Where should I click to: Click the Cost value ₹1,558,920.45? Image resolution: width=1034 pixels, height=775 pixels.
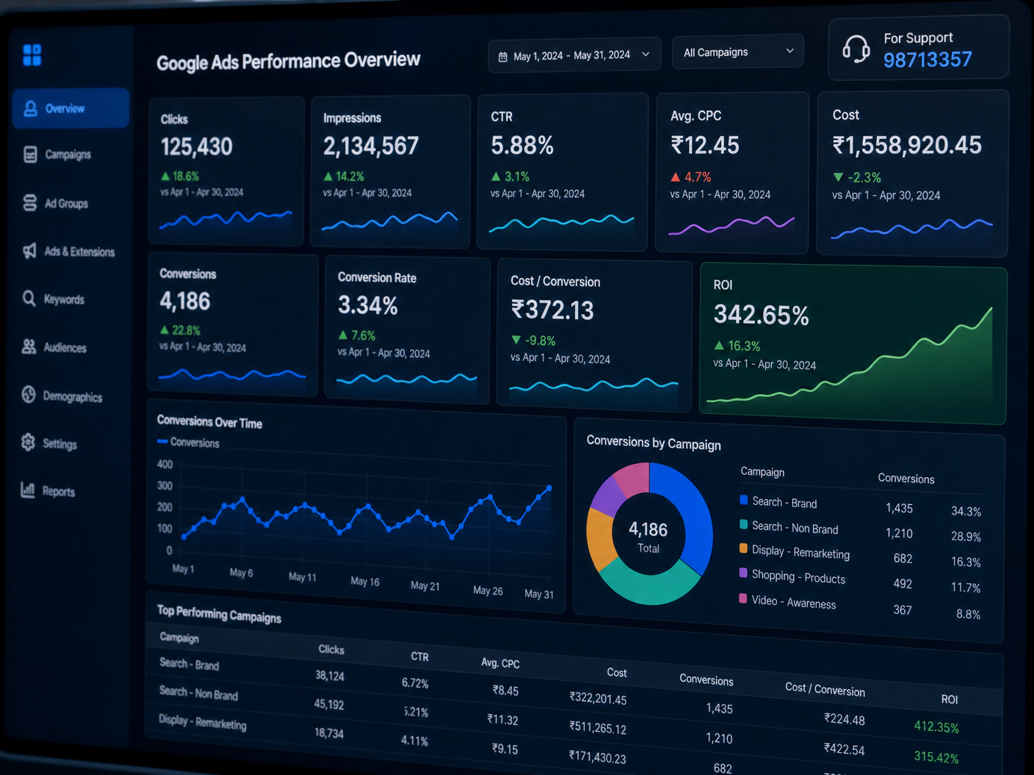(907, 145)
